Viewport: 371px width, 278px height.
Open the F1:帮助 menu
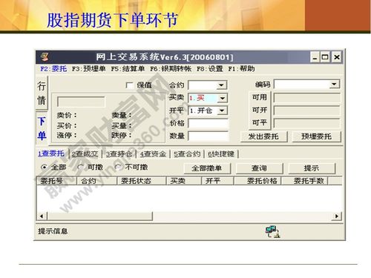click(241, 69)
